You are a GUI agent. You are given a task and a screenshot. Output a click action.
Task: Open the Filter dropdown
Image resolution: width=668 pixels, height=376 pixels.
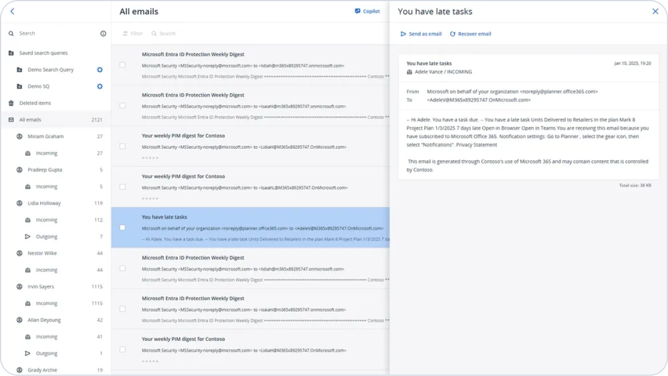(x=132, y=33)
